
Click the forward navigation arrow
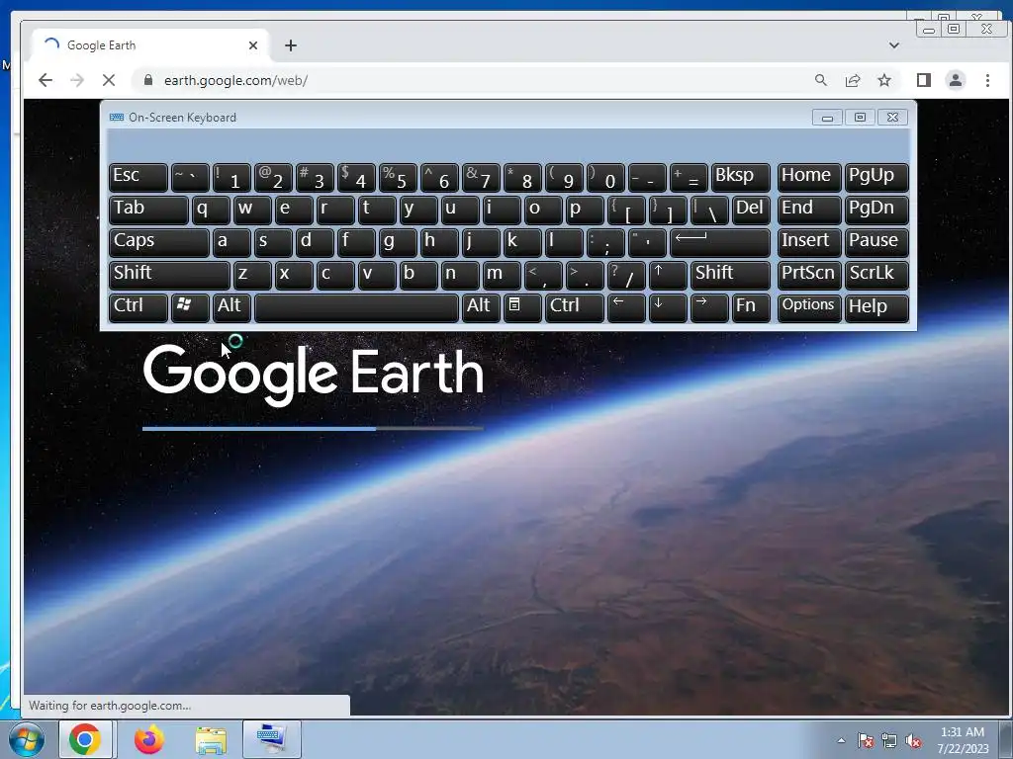pos(77,80)
